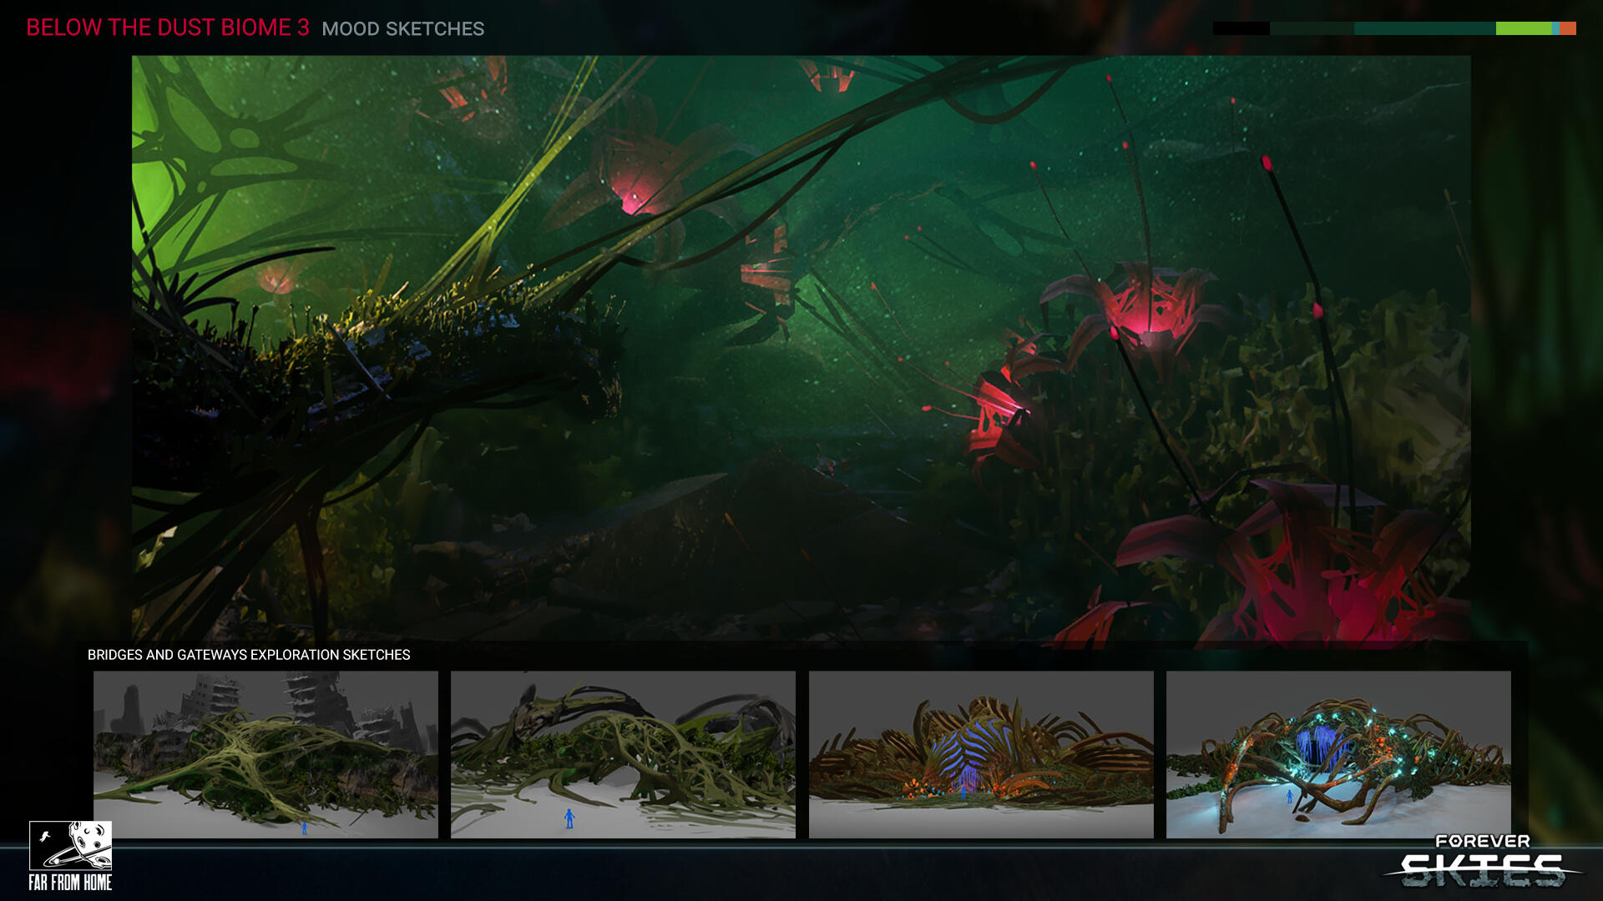This screenshot has height=901, width=1603.
Task: Click the blue human figure in second sketch
Action: (569, 818)
